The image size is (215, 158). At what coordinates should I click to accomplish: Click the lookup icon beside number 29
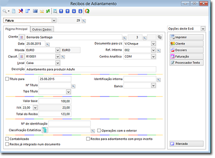84,21
